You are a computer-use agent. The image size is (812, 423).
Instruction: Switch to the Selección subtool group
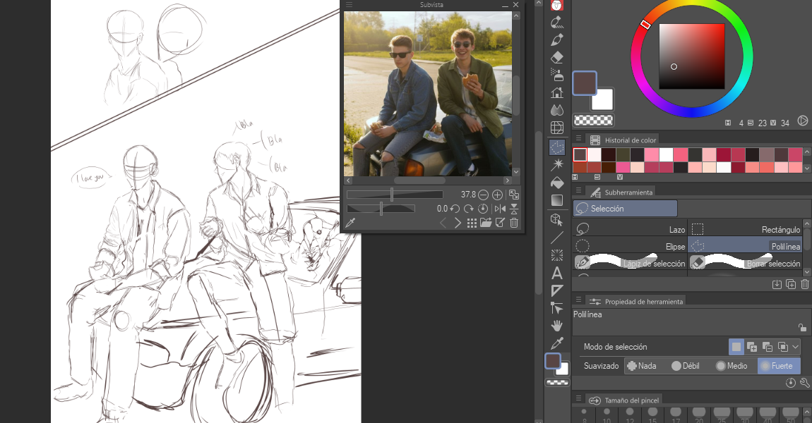[624, 208]
